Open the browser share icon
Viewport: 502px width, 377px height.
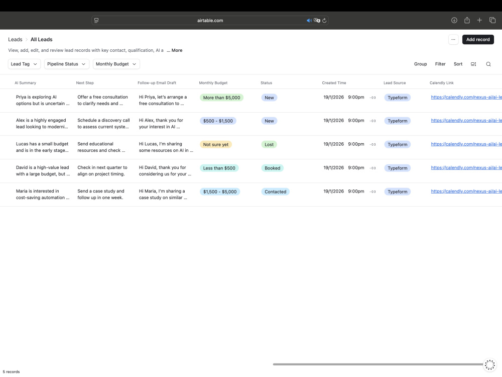(x=467, y=20)
